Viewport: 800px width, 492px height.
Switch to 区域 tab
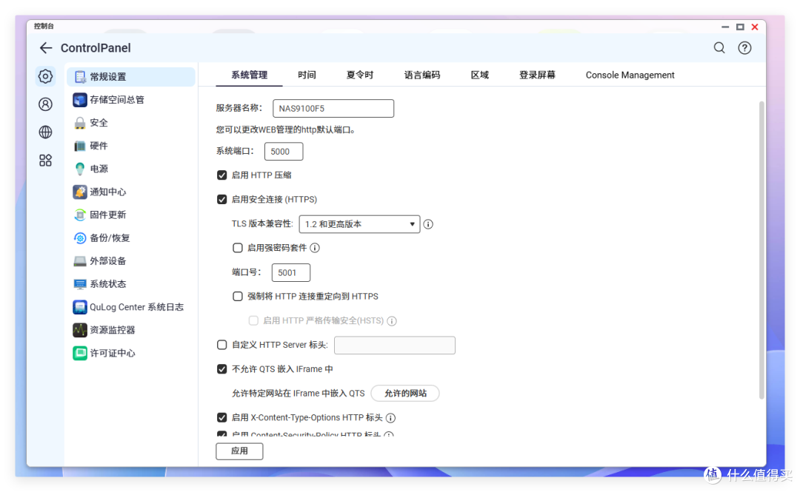pos(479,75)
